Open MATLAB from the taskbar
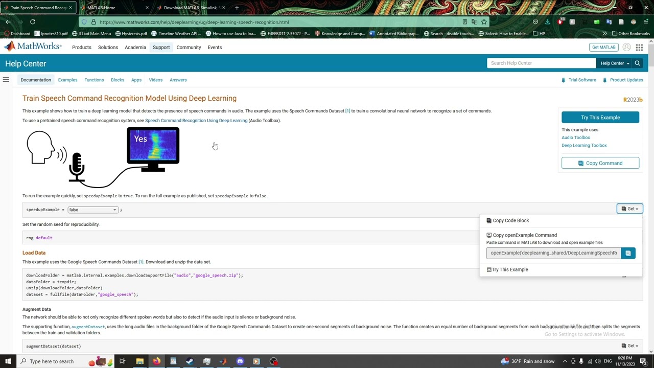 tap(223, 361)
